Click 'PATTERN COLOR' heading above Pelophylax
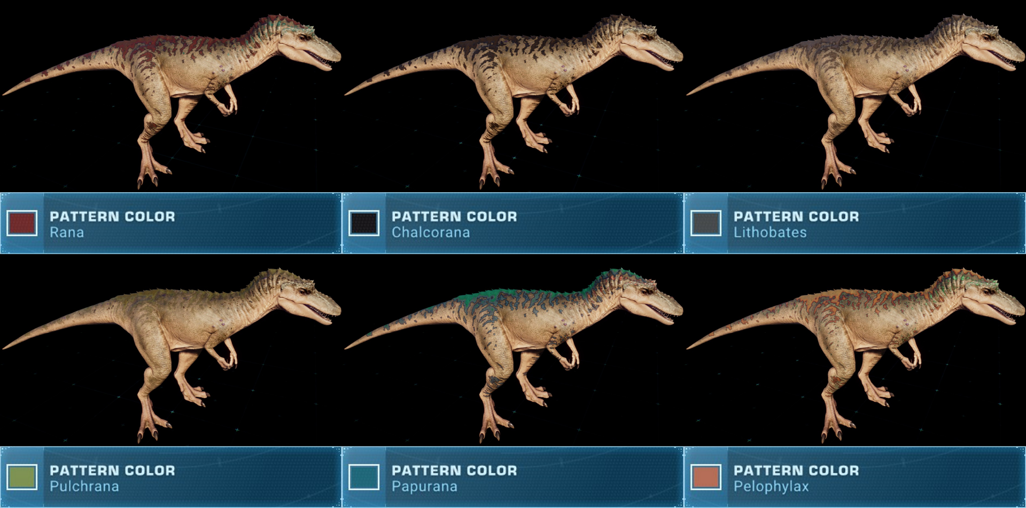The image size is (1026, 508). click(x=796, y=470)
